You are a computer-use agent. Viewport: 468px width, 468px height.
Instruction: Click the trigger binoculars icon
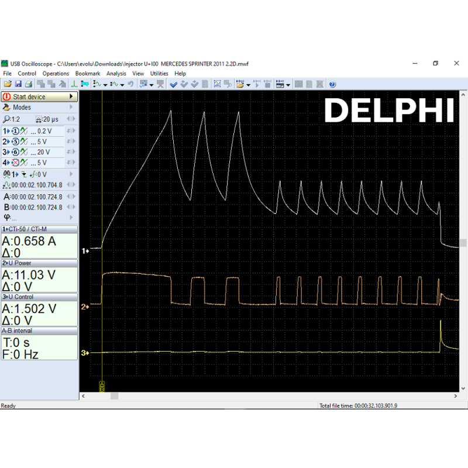7,174
